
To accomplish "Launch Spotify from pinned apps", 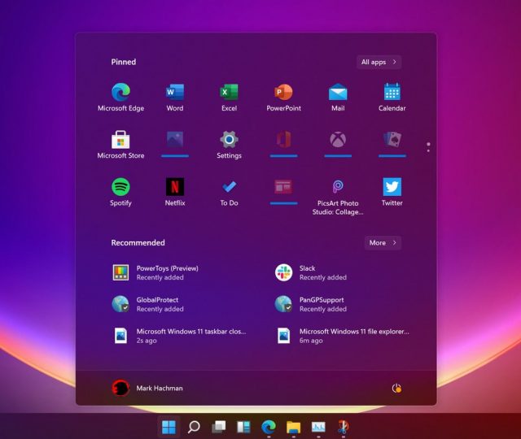I will point(120,187).
